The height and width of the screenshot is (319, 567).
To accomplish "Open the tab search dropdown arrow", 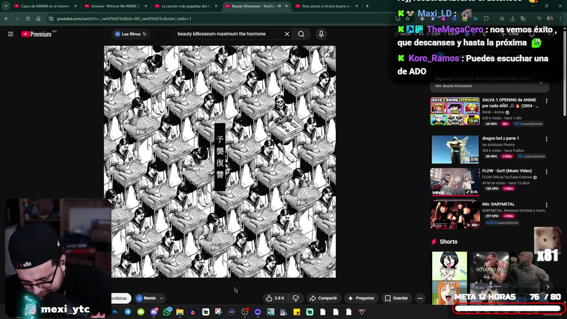I will point(6,6).
